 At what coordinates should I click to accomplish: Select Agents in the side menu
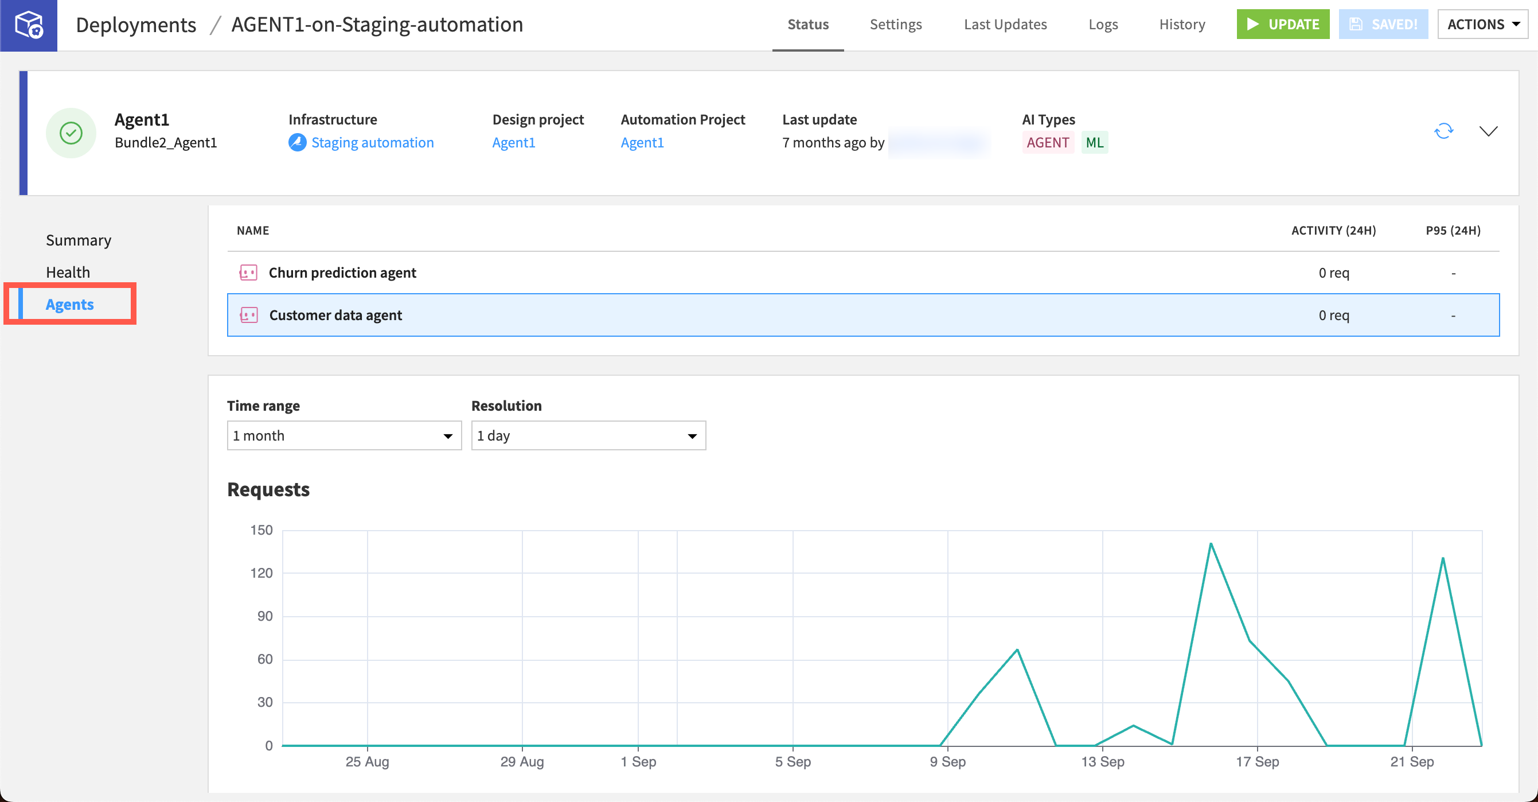point(69,305)
